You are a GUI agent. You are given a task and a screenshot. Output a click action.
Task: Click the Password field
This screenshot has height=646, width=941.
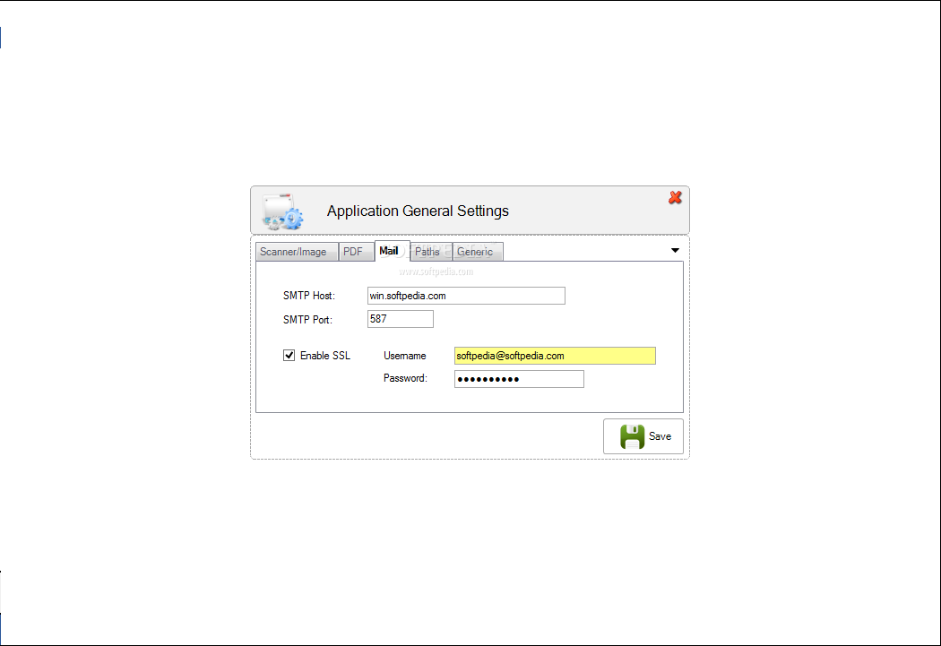tap(519, 379)
